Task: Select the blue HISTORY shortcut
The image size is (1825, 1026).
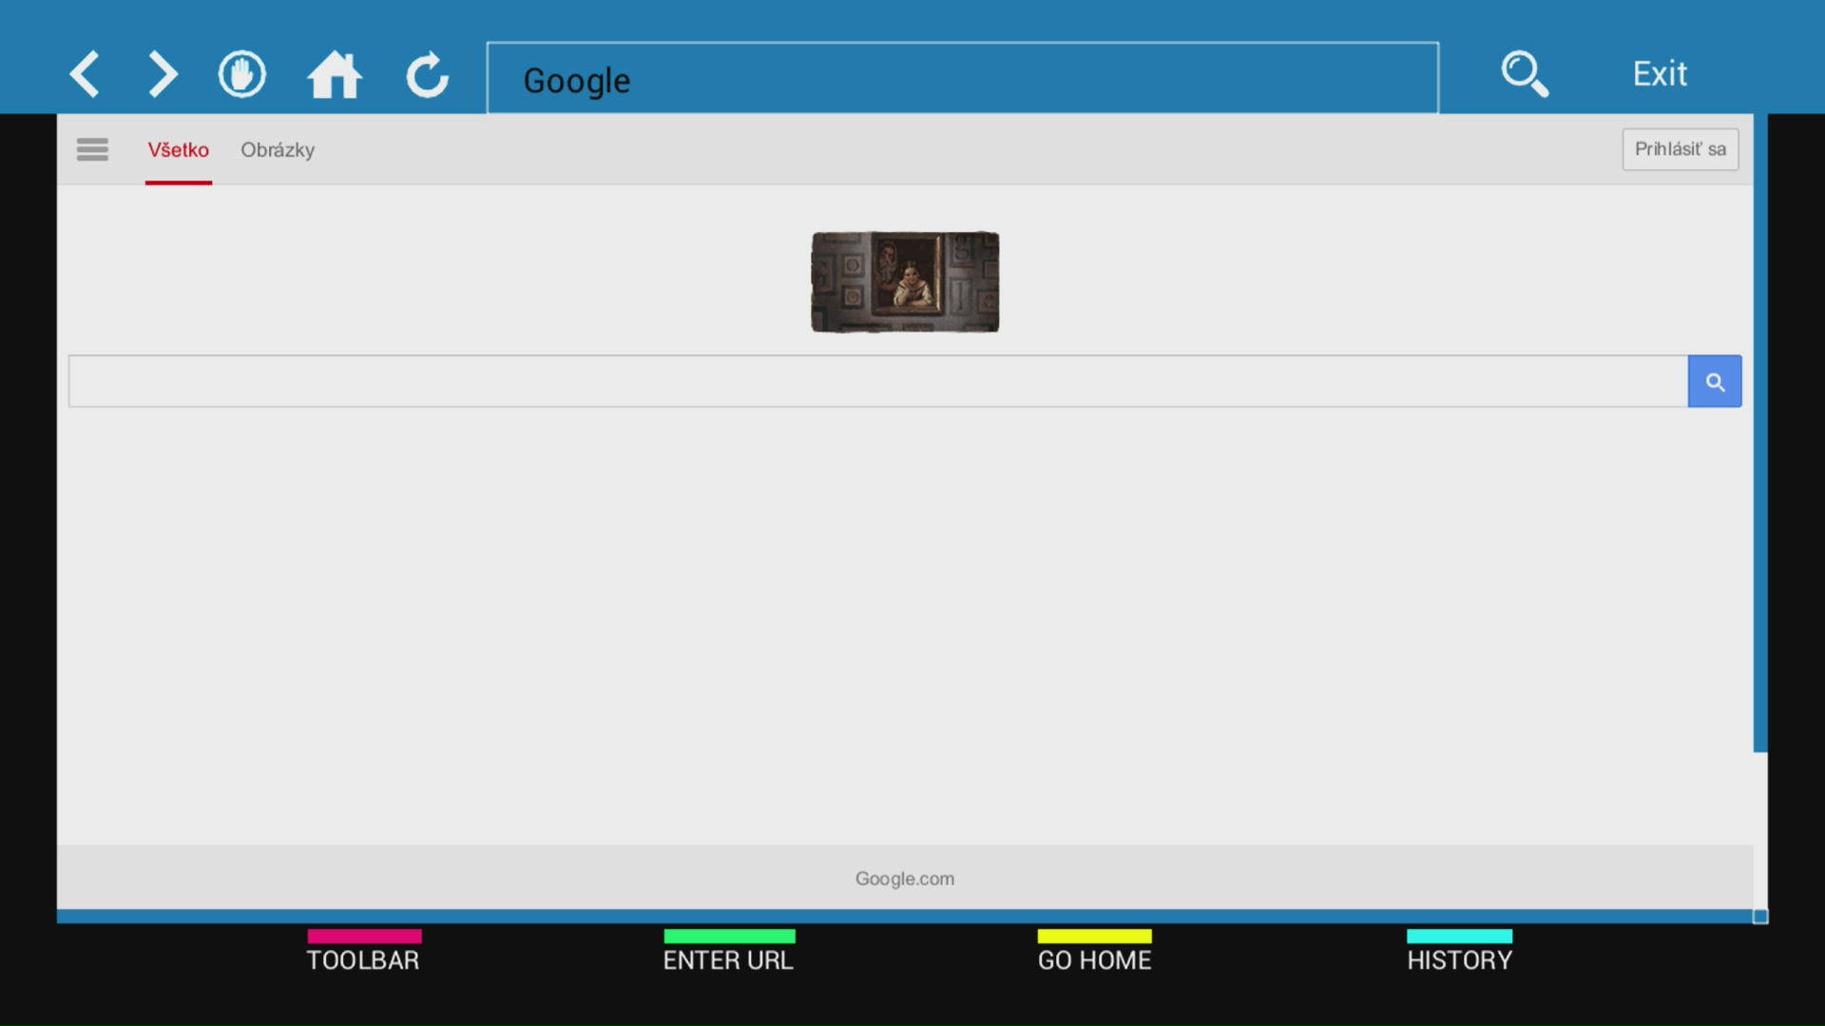Action: click(x=1459, y=951)
